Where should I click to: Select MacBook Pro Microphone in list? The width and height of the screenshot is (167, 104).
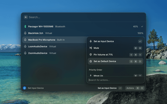[42, 40]
